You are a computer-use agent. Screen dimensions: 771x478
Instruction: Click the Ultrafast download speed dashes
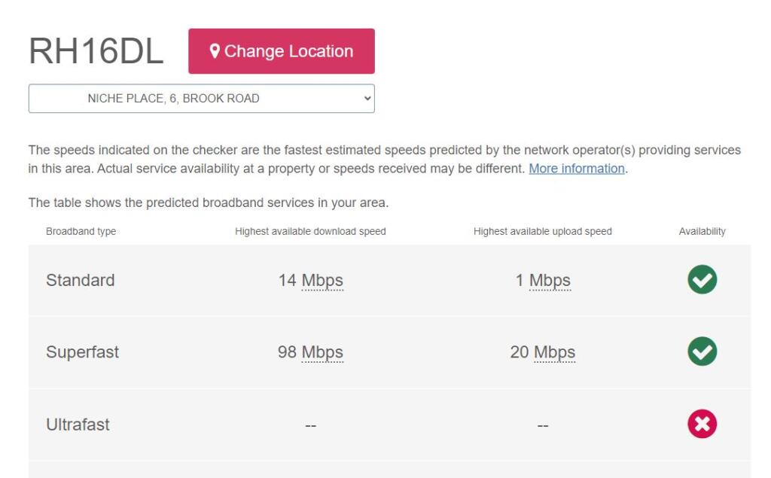[x=310, y=426]
